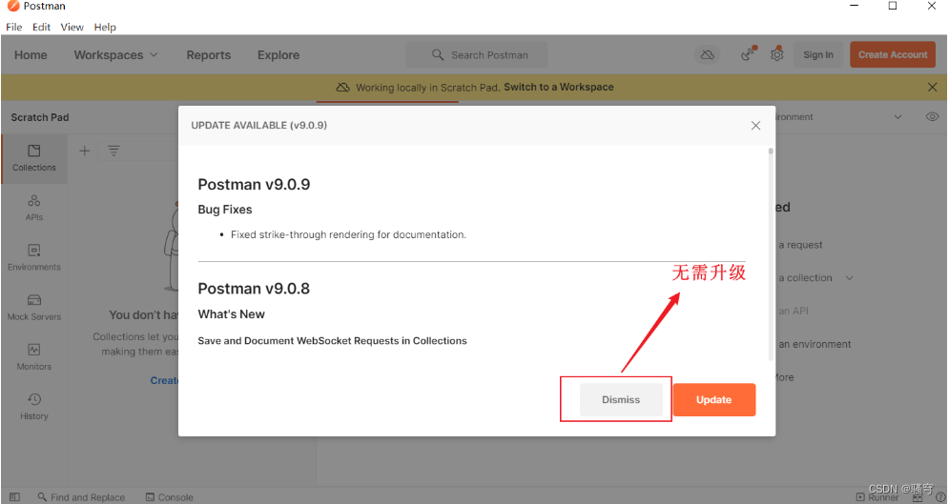
Task: Click the magnifier icon in search box
Action: tap(438, 55)
